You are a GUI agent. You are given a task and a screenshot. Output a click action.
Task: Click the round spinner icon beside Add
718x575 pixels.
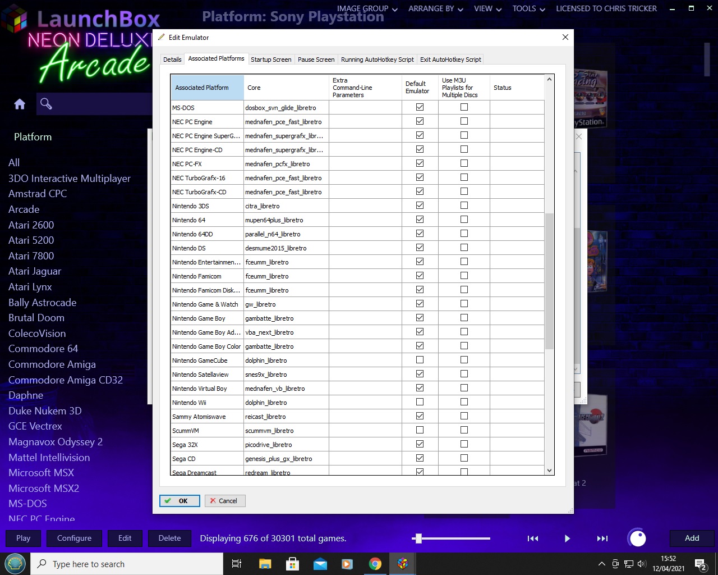[x=637, y=538]
